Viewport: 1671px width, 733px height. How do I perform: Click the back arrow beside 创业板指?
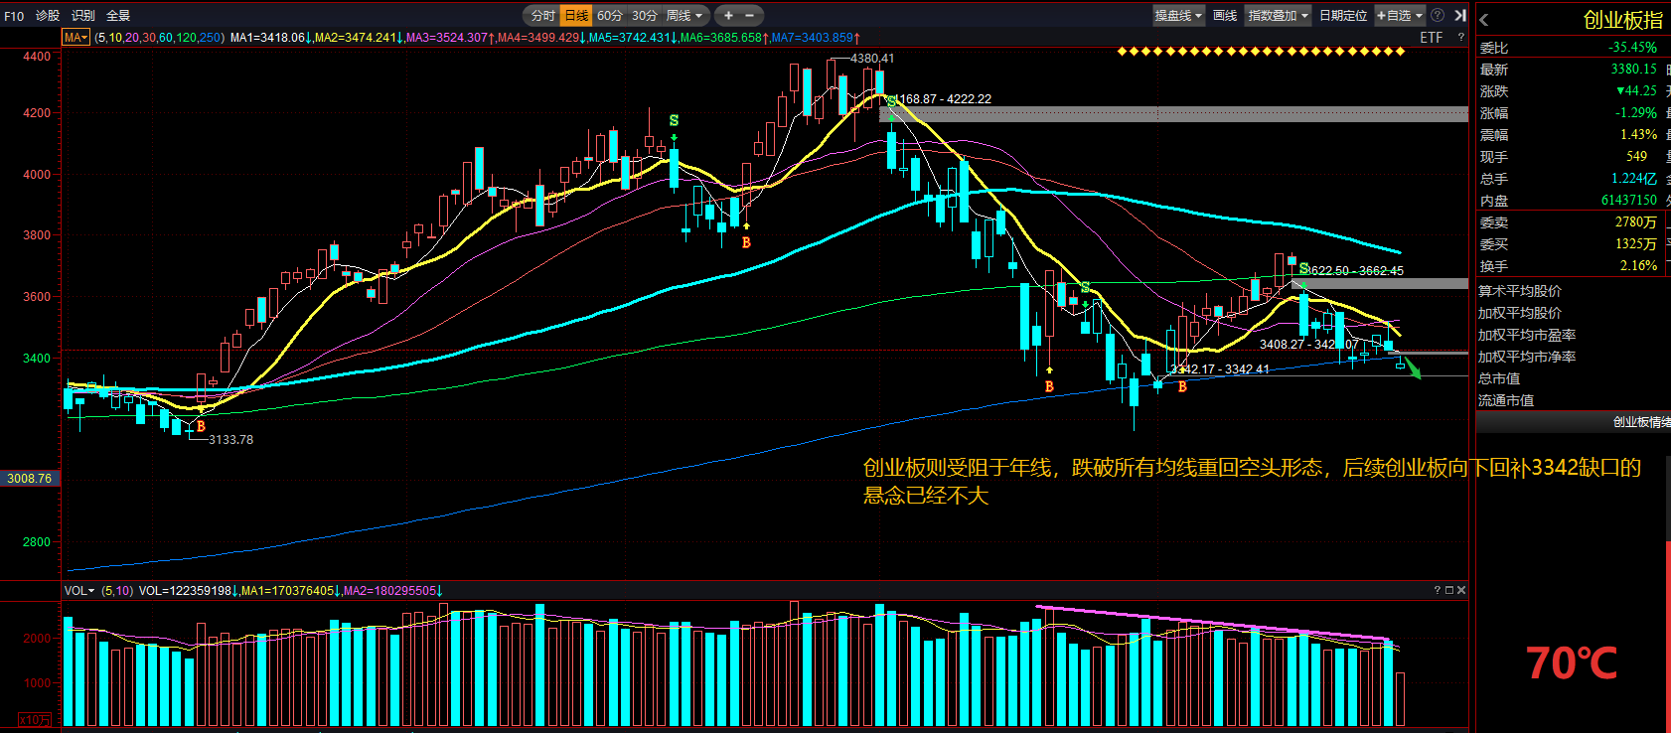coord(1484,19)
